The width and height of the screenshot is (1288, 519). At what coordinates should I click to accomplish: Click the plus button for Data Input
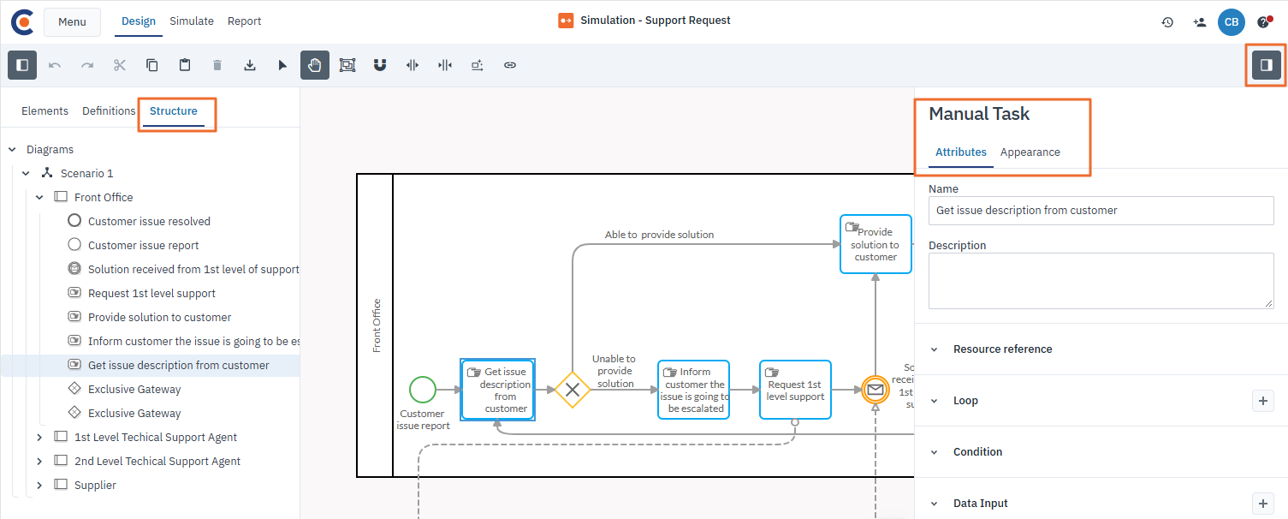coord(1263,504)
